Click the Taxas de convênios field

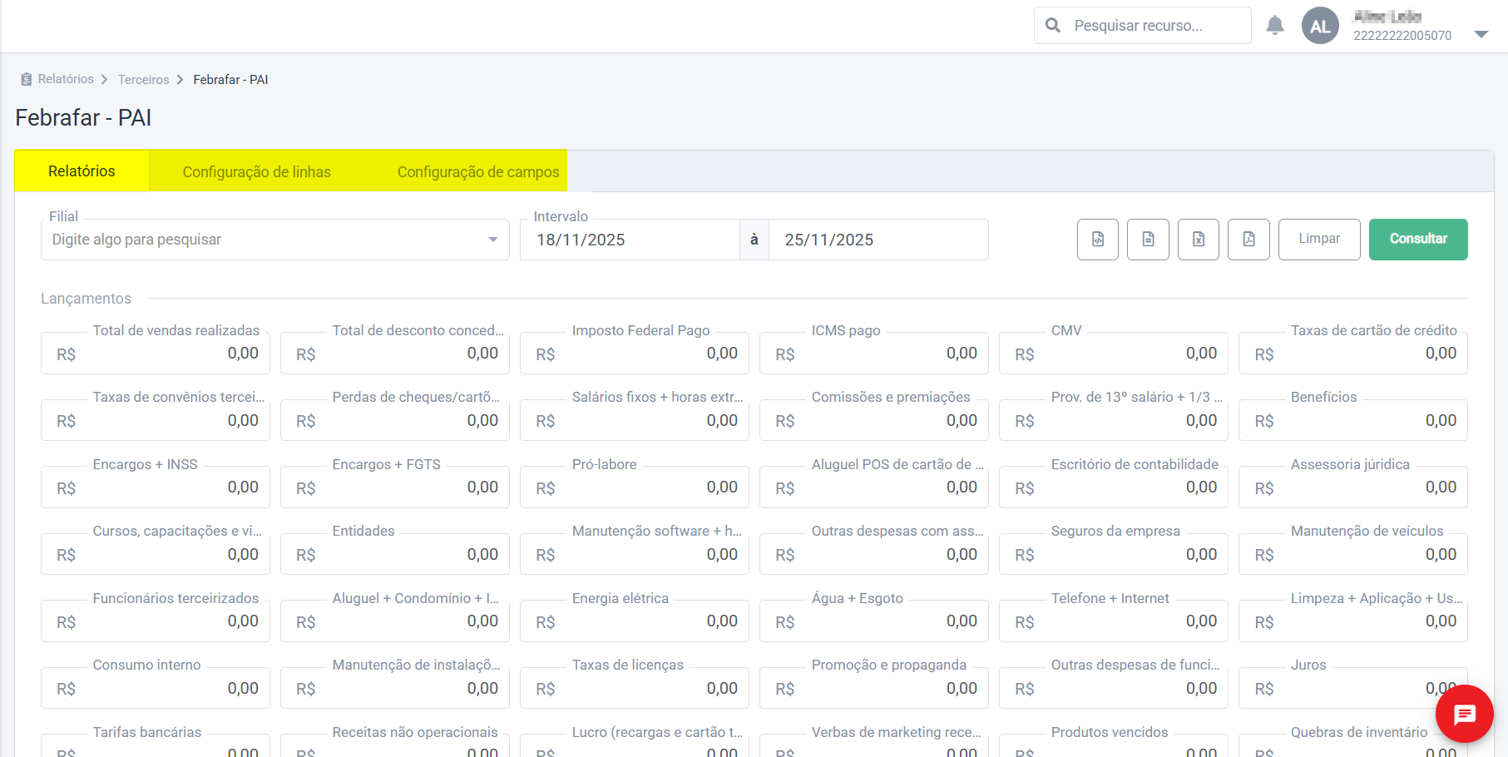click(x=156, y=420)
